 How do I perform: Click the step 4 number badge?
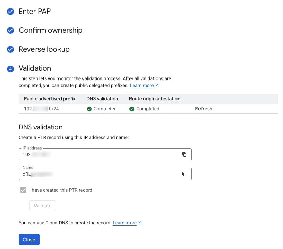[x=10, y=69]
